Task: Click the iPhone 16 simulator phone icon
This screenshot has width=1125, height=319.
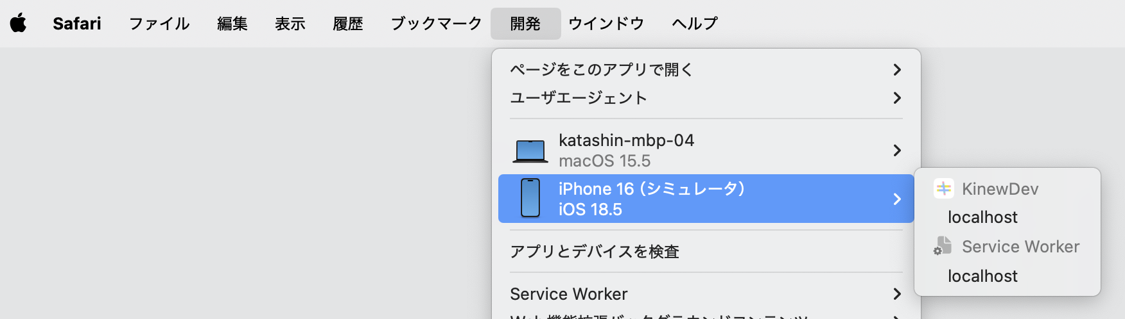Action: (530, 199)
